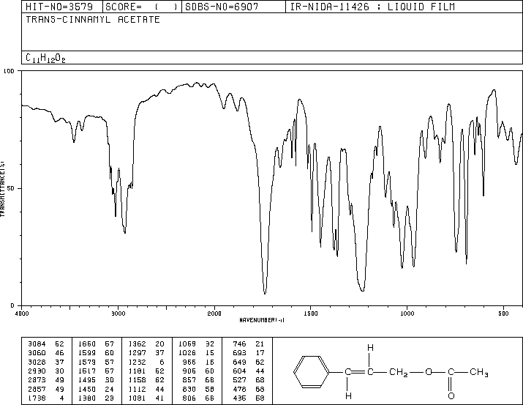
Task: Click the 906 wavenumber in the peak table
Action: [x=189, y=371]
